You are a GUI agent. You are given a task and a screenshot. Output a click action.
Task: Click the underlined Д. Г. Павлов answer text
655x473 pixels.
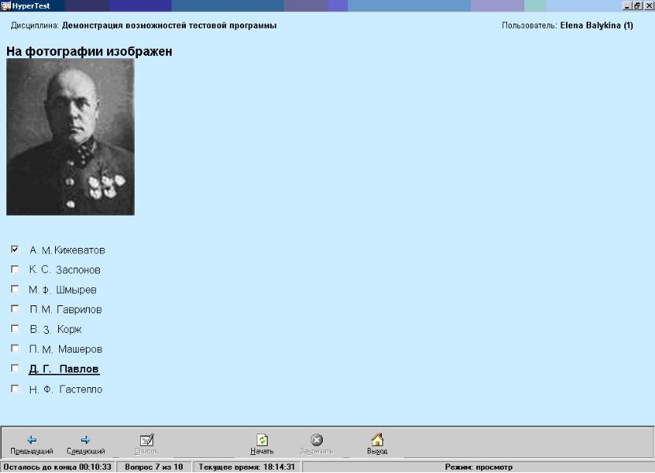pyautogui.click(x=64, y=369)
